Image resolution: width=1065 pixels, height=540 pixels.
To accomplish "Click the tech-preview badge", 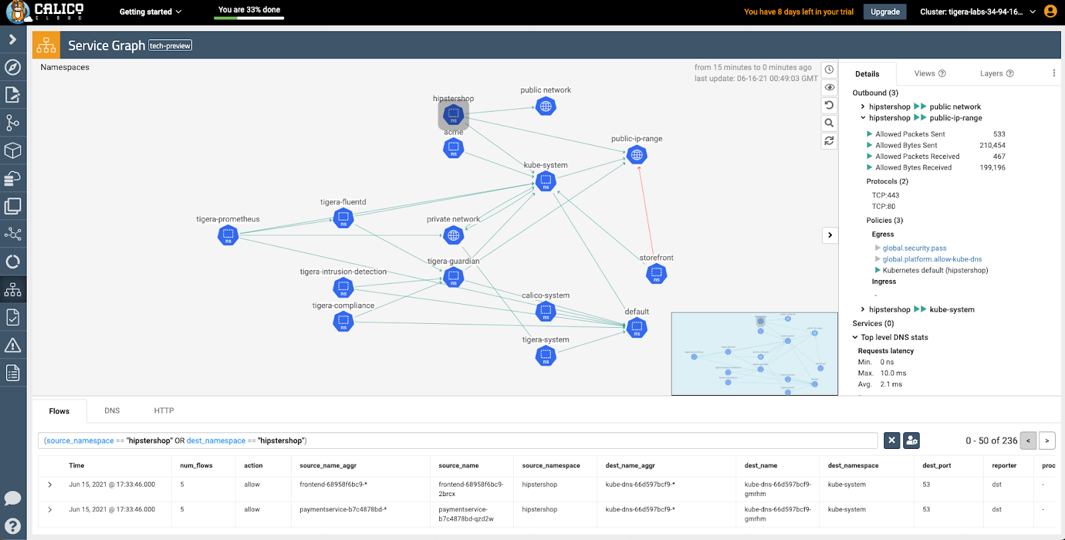I will 170,46.
